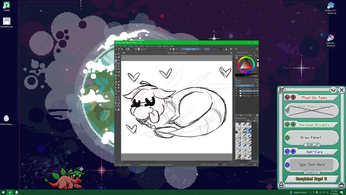Open the Godot shortcut on desktop
The height and width of the screenshot is (195, 346).
point(331,6)
